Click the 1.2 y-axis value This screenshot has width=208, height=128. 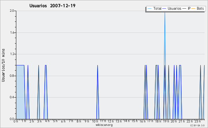point(12,54)
